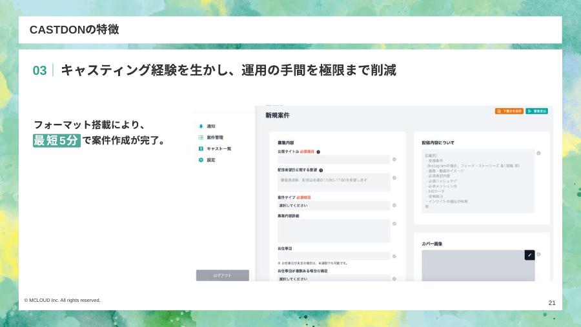Viewport: 581px width, 327px height.
Task: Focus the お仕事日 input field
Action: pyautogui.click(x=334, y=256)
